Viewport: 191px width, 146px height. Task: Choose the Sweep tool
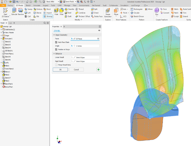point(28,9)
